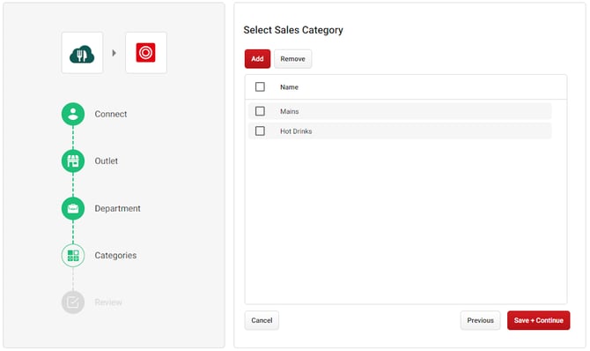Return to the Previous step

(x=481, y=320)
